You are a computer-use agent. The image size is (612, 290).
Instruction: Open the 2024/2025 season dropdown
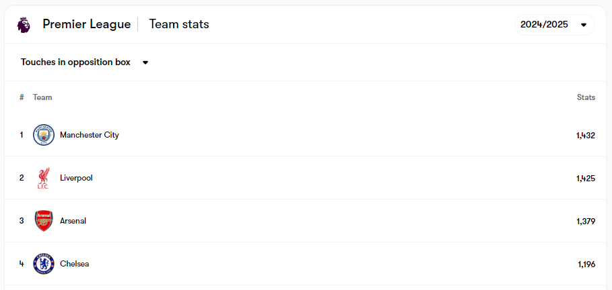(x=545, y=25)
